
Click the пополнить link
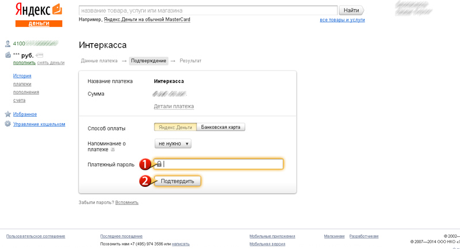(x=24, y=63)
